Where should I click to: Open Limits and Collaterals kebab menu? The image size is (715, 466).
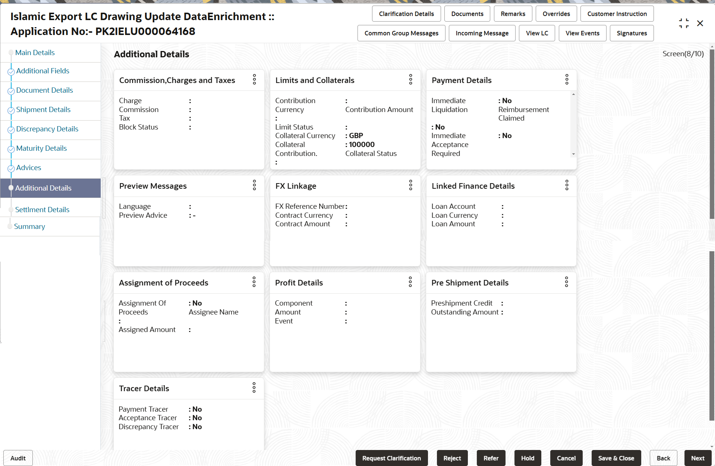(x=410, y=79)
